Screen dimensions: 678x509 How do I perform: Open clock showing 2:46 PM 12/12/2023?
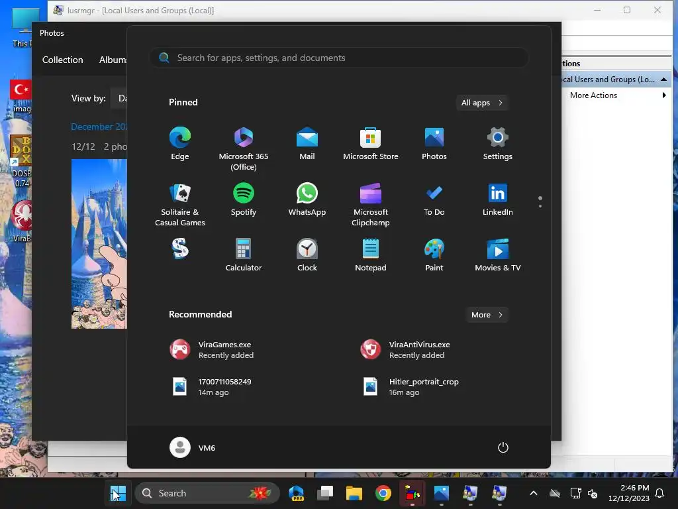click(629, 493)
